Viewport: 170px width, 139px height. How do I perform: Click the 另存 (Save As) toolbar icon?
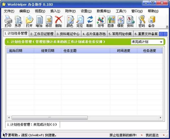click(18, 21)
